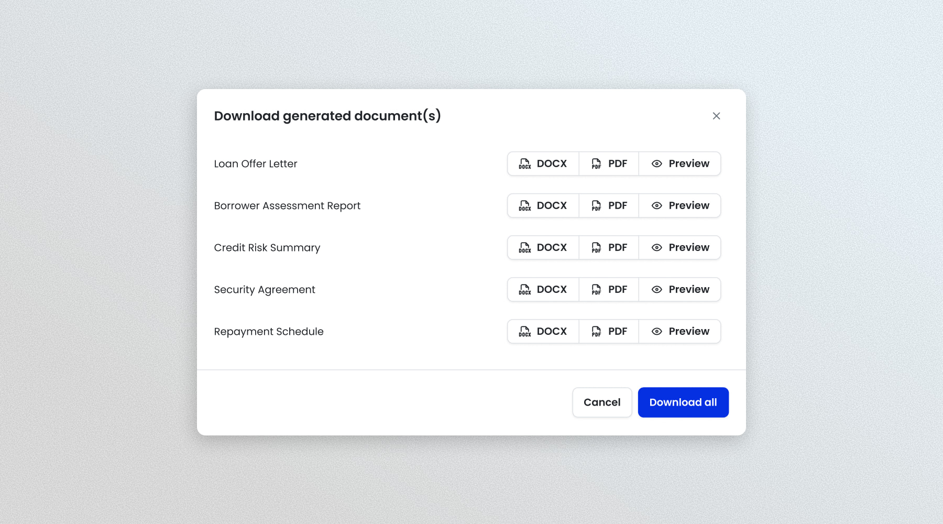Download Borrower Assessment Report as DOCX
The width and height of the screenshot is (943, 524).
[x=543, y=205]
